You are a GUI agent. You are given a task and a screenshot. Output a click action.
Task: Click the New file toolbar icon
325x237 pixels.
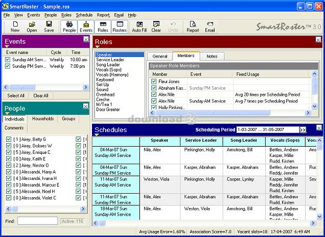15,27
